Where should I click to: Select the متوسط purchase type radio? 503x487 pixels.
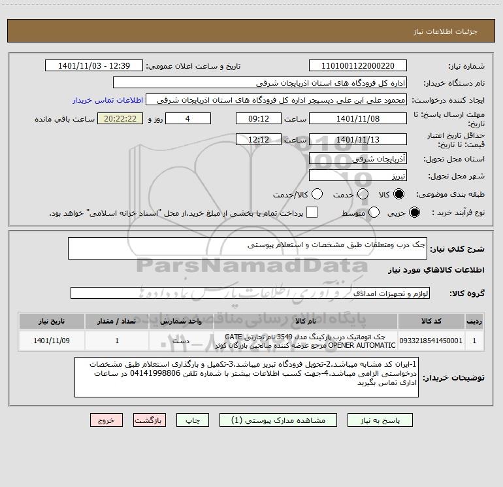[374, 212]
